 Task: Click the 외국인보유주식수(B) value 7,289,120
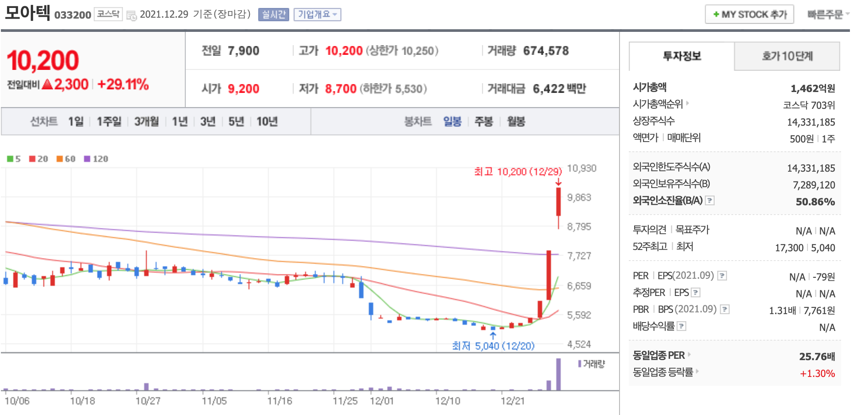tap(814, 185)
